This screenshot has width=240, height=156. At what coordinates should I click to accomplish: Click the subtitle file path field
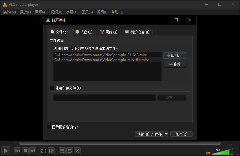pos(105,98)
